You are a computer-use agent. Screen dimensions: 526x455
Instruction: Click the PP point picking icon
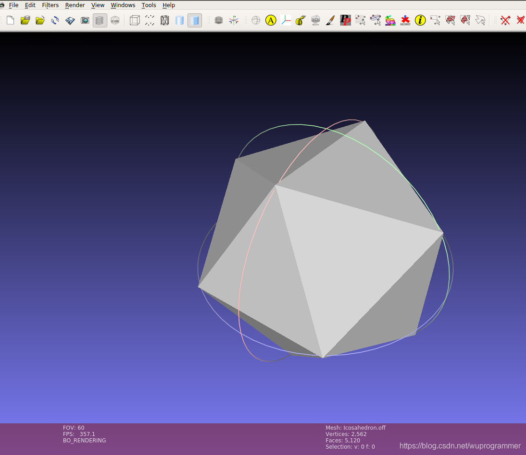click(345, 21)
